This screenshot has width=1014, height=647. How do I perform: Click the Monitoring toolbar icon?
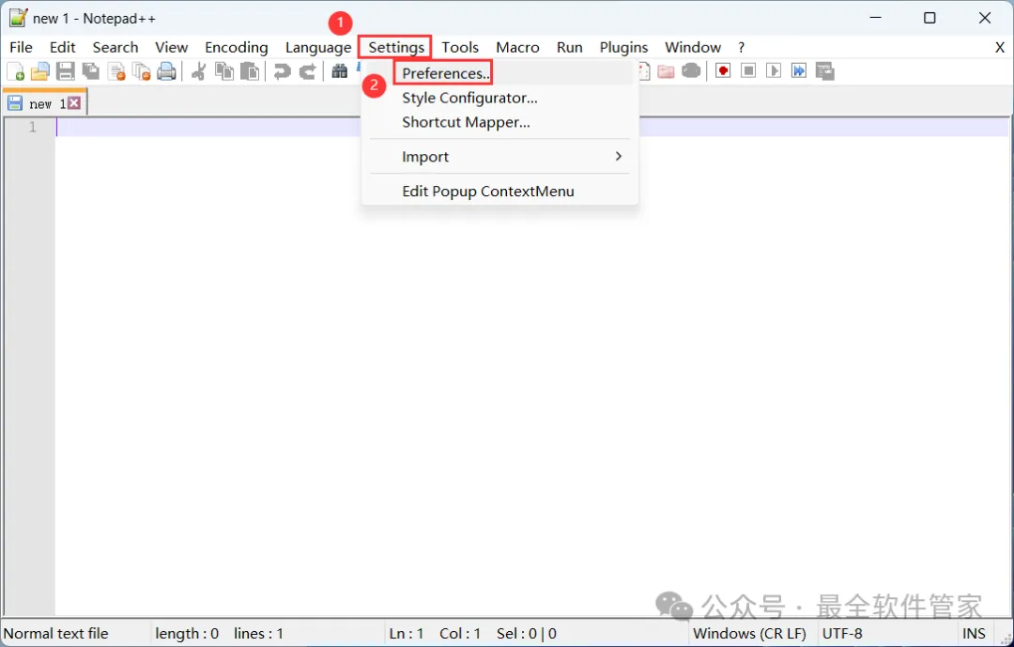[x=691, y=71]
